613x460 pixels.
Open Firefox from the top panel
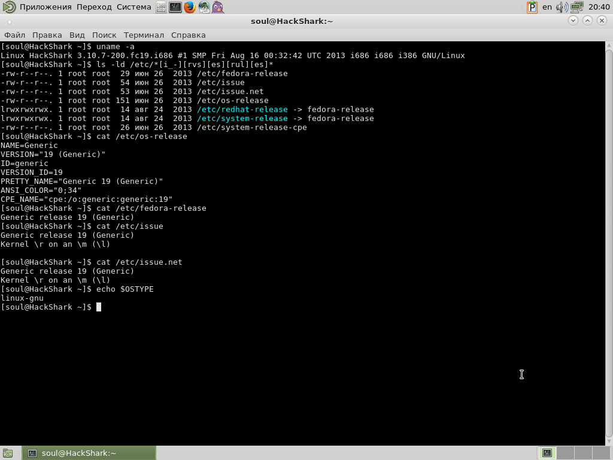coord(190,7)
